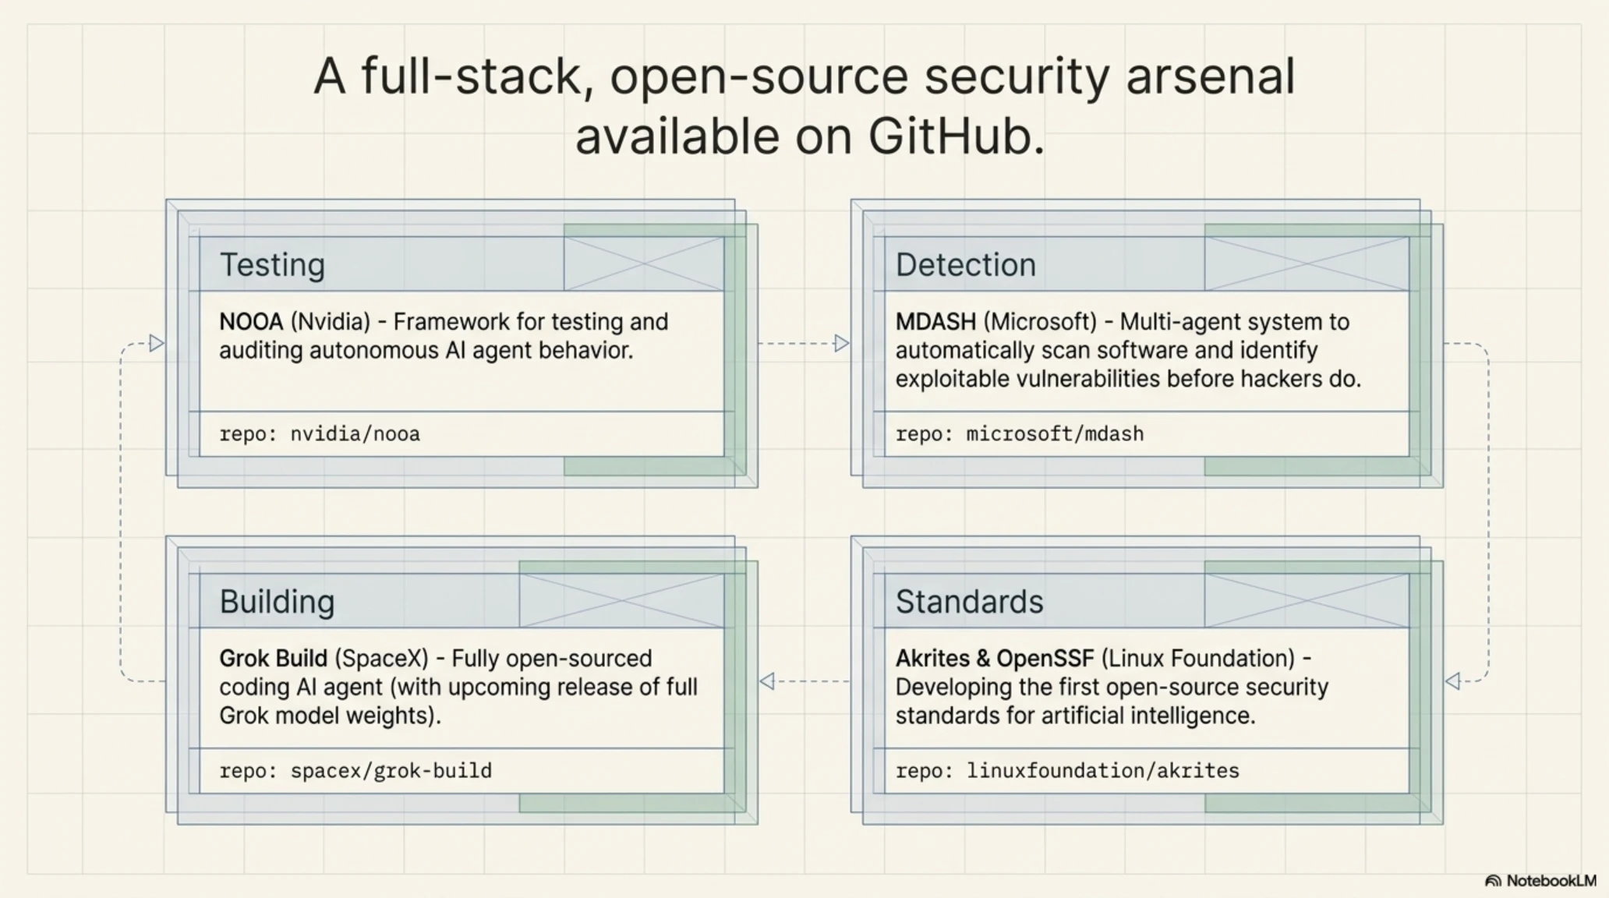Click the placeholder image box in Testing card
The width and height of the screenshot is (1609, 898).
tap(644, 264)
